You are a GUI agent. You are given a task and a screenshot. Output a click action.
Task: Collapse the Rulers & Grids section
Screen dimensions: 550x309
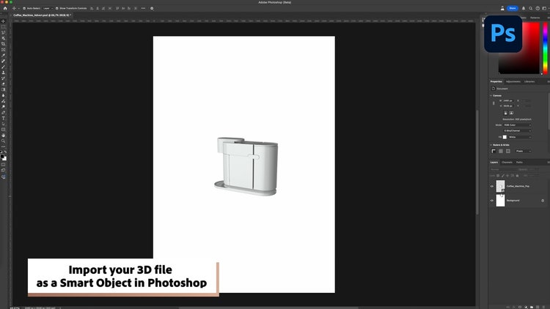click(x=491, y=145)
